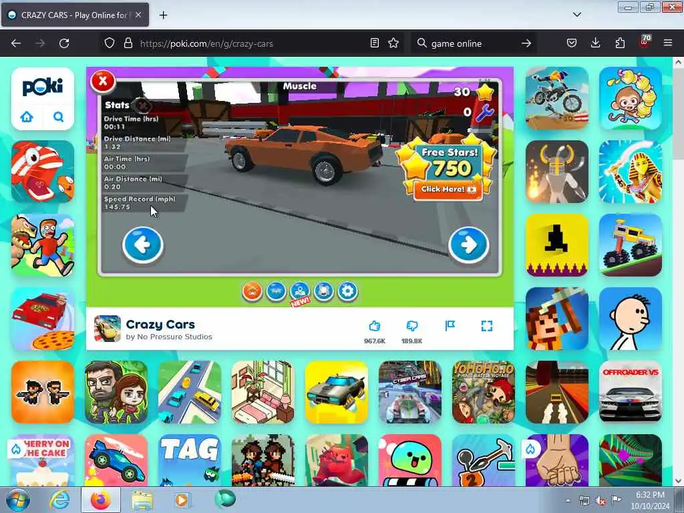Open the TAG game thumbnail
This screenshot has width=684, height=513.
coord(189,460)
